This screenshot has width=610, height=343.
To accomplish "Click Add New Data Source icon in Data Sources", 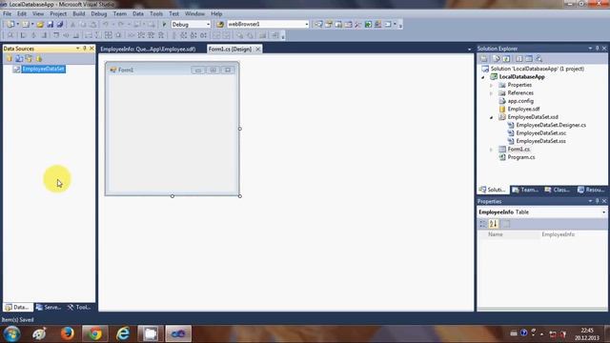I will point(10,59).
